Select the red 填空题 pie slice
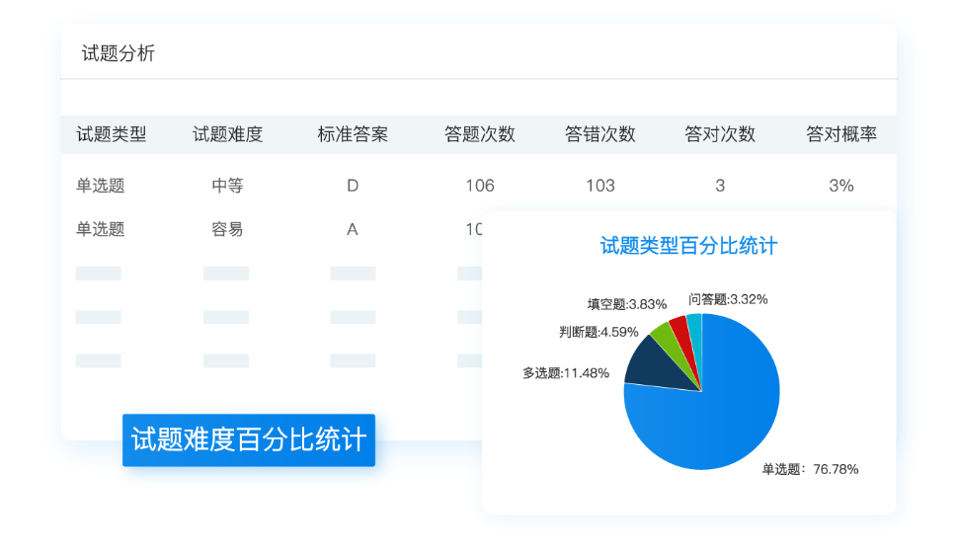 pyautogui.click(x=679, y=327)
